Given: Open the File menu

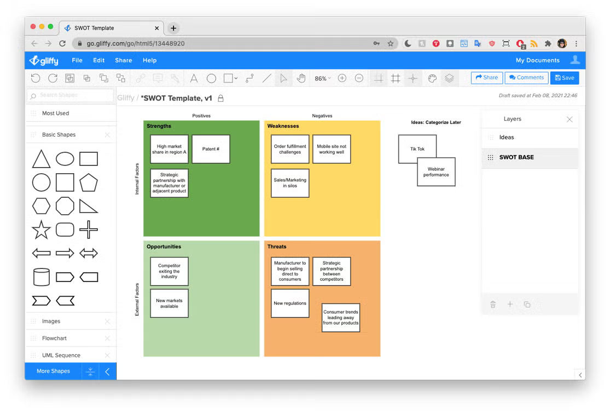Looking at the screenshot, I should [77, 60].
